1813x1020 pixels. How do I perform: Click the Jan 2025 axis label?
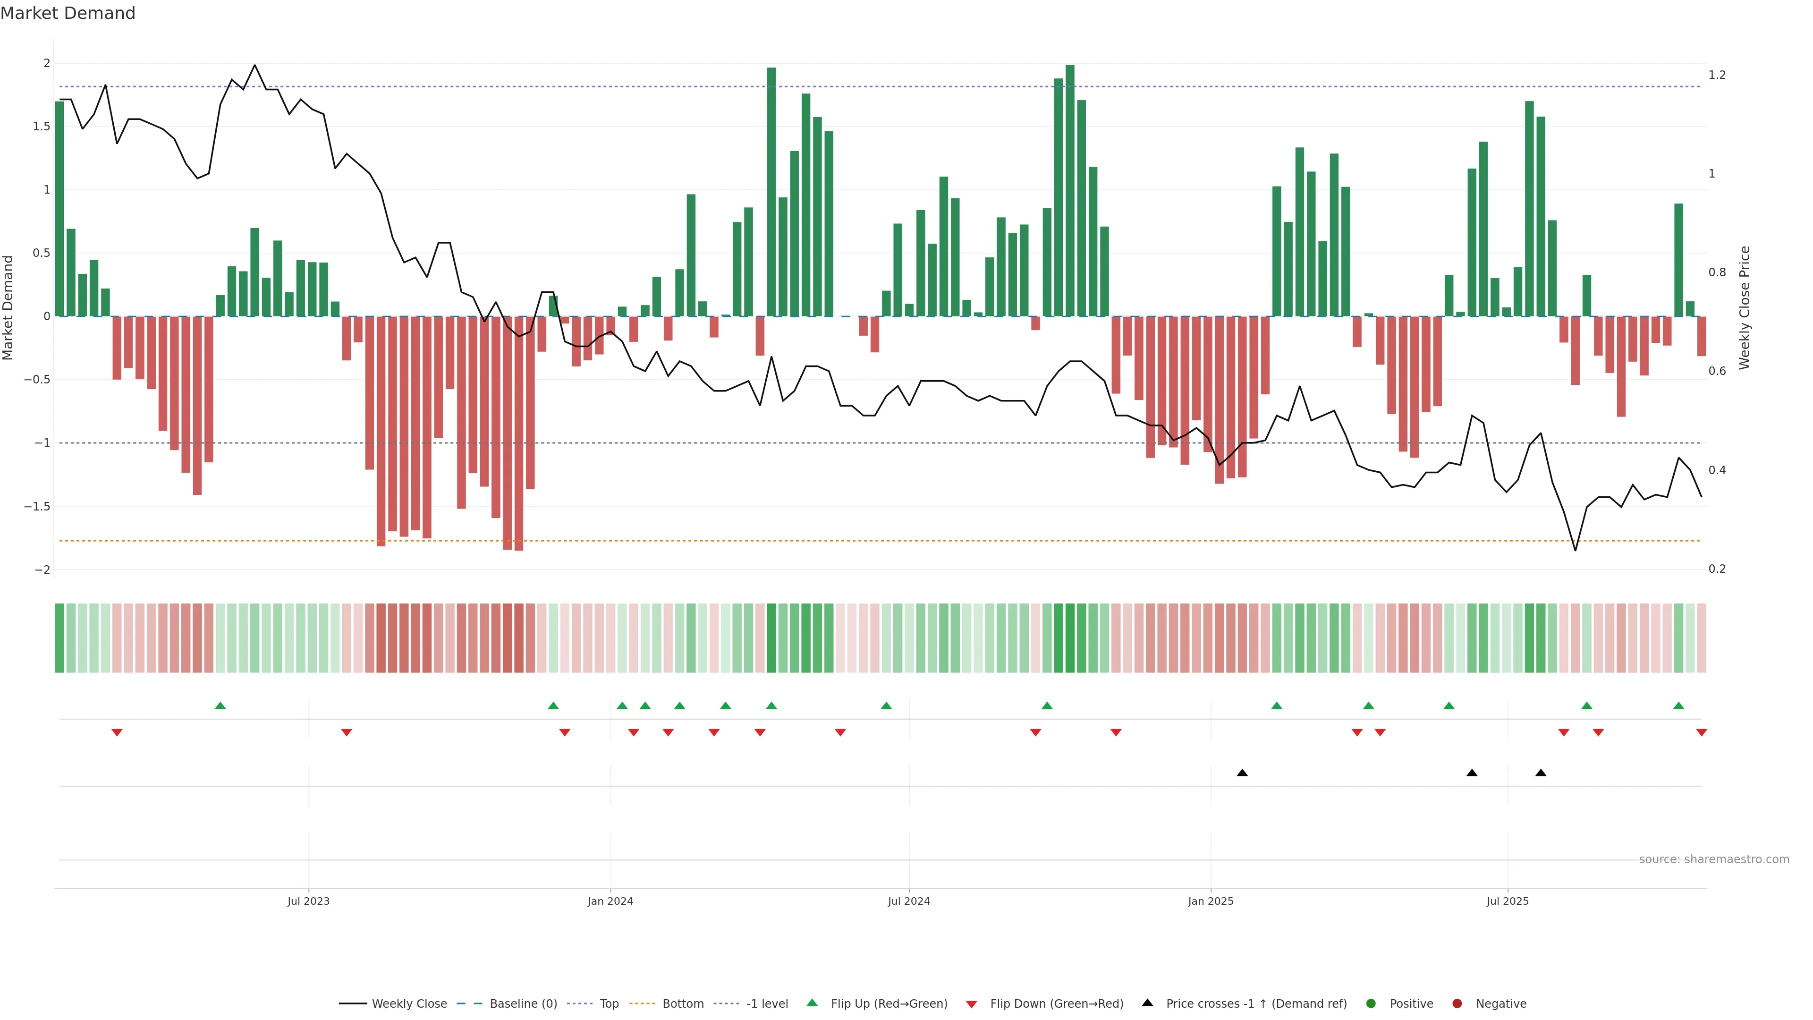[x=1211, y=901]
